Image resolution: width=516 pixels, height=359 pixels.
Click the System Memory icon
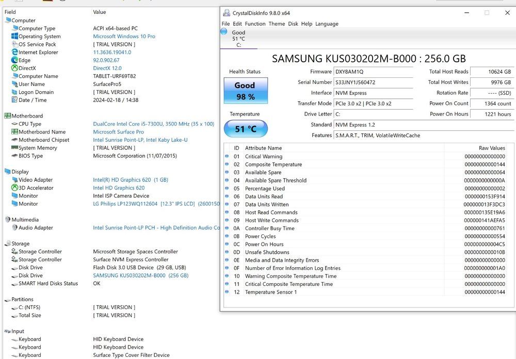(14, 147)
